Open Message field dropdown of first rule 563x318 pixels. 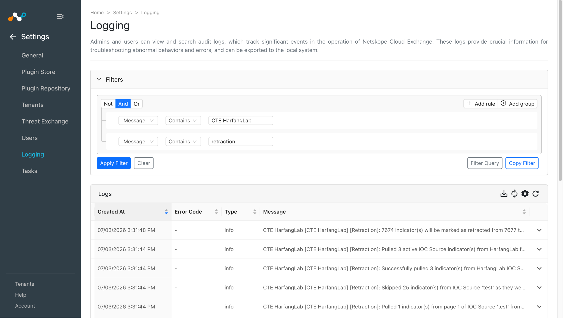coord(138,121)
